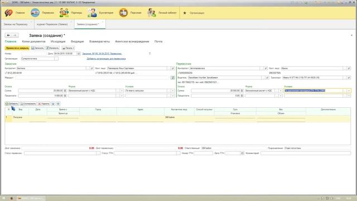
Task: Open the customer Контрагент record icon
Action: 92,68
